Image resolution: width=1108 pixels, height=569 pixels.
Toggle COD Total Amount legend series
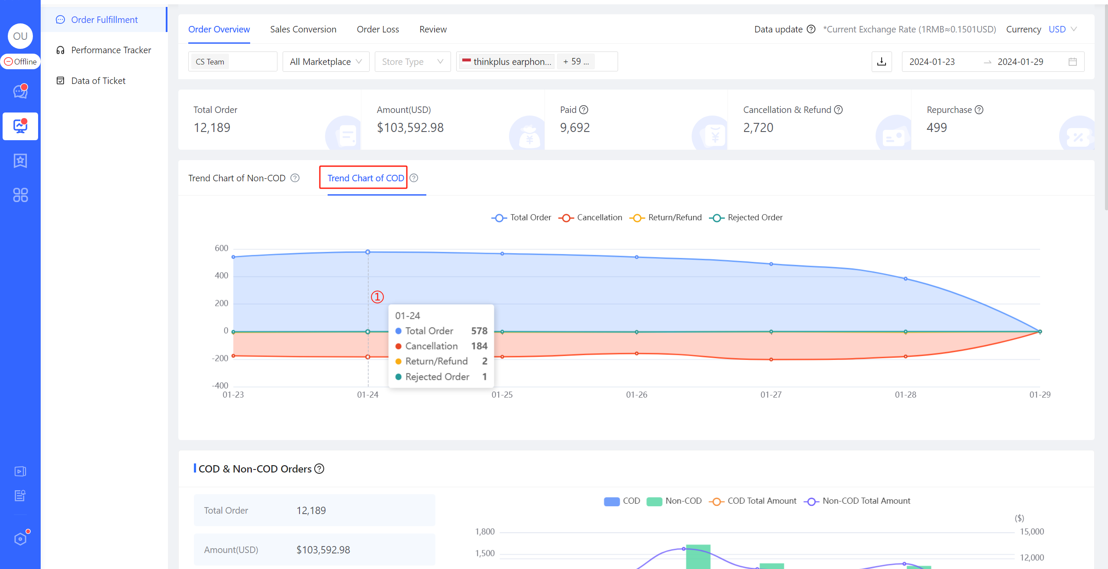(753, 501)
